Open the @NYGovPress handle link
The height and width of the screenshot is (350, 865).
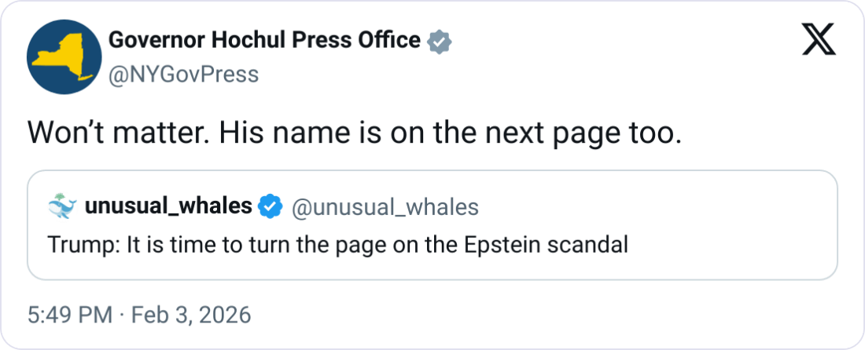(183, 74)
